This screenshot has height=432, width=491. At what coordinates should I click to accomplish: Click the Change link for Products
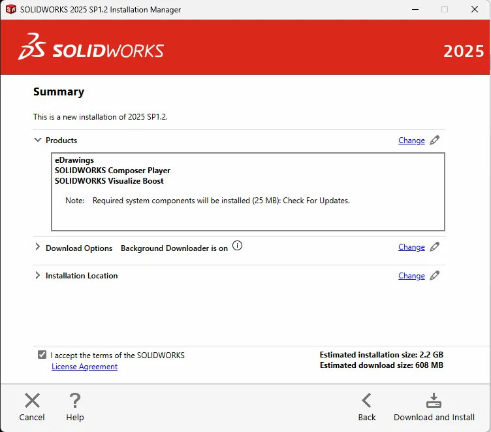[411, 141]
